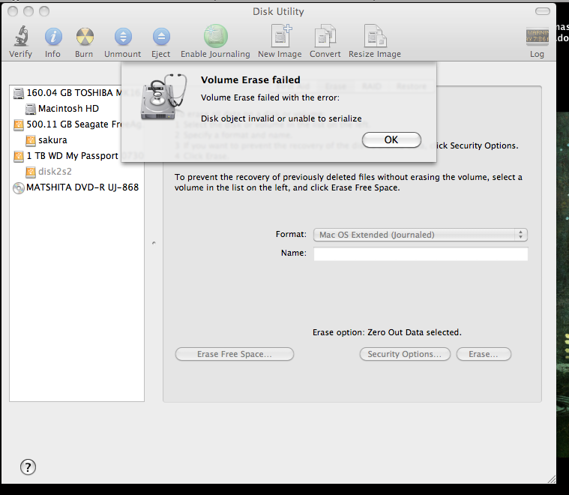Click the 'Disk object invalid or unable to serialize' message
This screenshot has height=495, width=569.
tap(281, 118)
